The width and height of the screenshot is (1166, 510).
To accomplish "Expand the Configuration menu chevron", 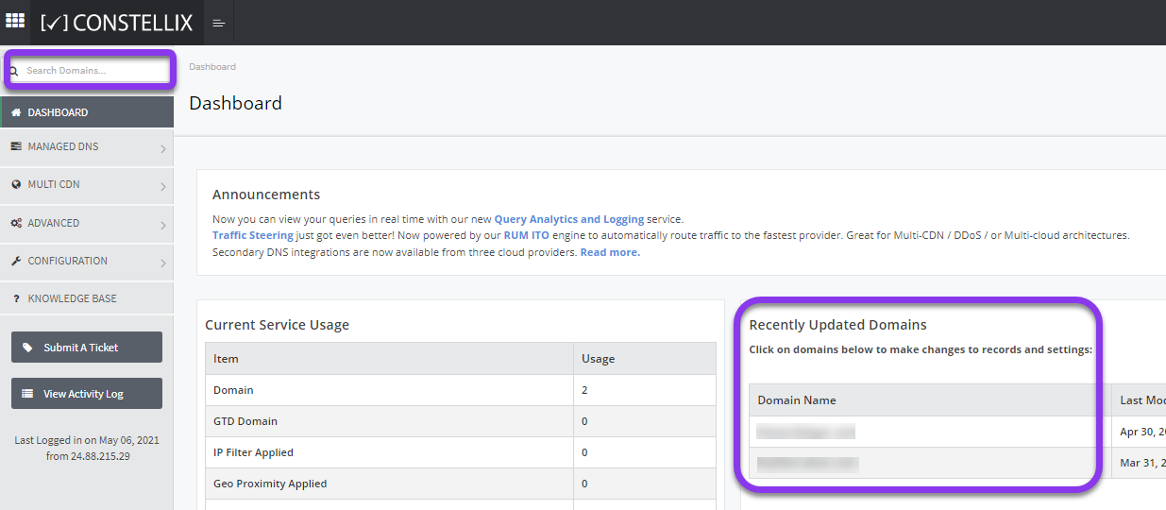I will click(x=162, y=263).
